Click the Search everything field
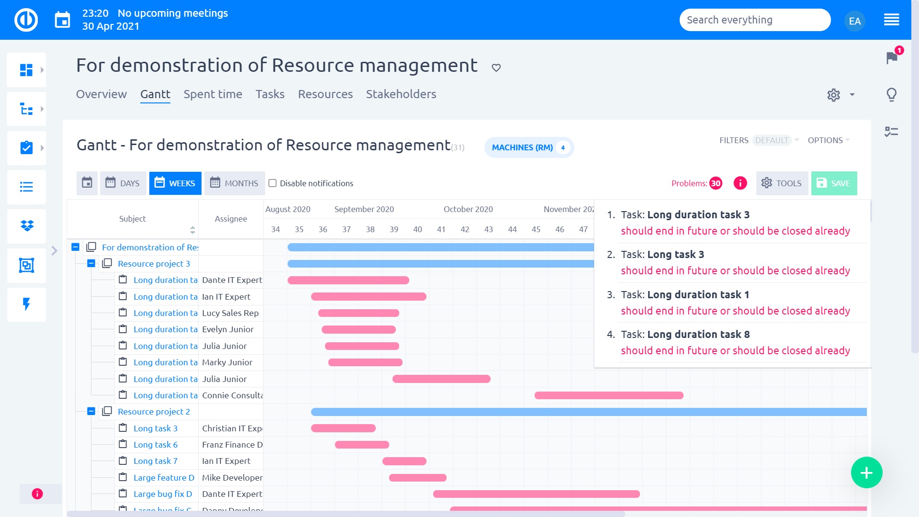Image resolution: width=919 pixels, height=517 pixels. 755,20
